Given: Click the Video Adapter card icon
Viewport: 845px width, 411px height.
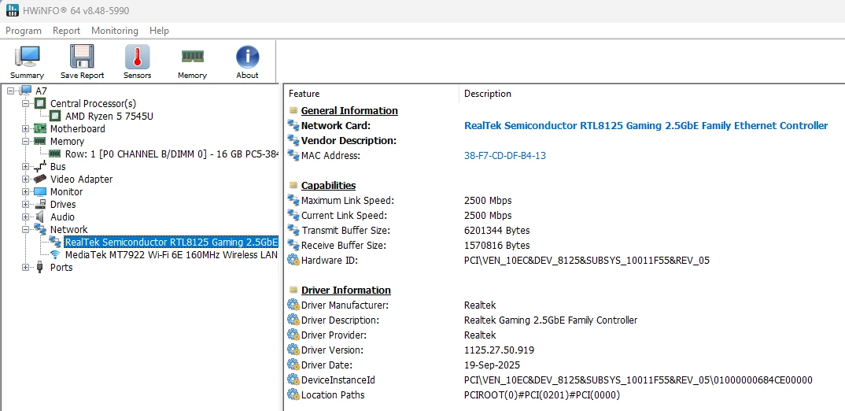Looking at the screenshot, I should (40, 179).
